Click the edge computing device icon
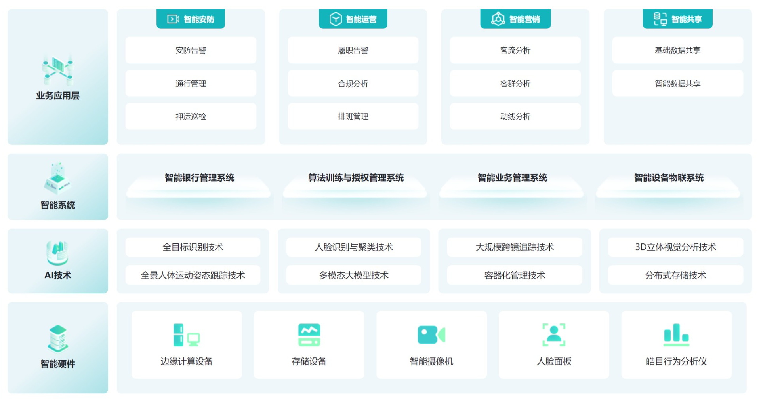759x399 pixels. point(186,335)
